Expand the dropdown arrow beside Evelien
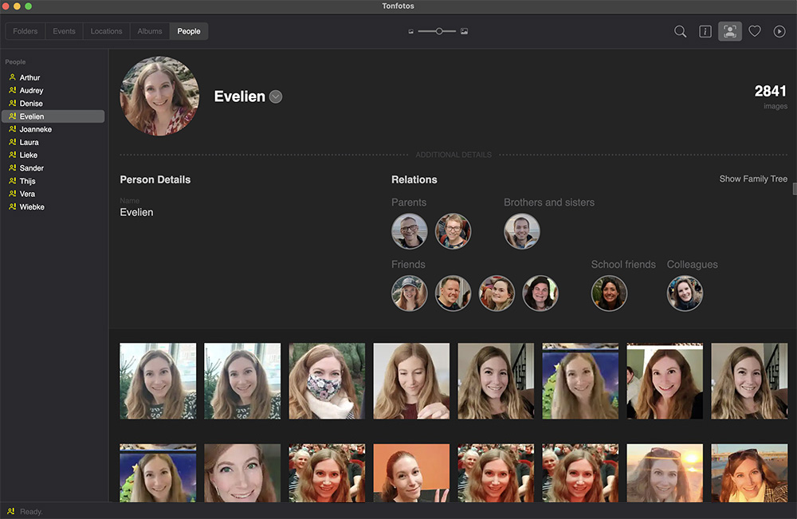797x519 pixels. coord(276,97)
